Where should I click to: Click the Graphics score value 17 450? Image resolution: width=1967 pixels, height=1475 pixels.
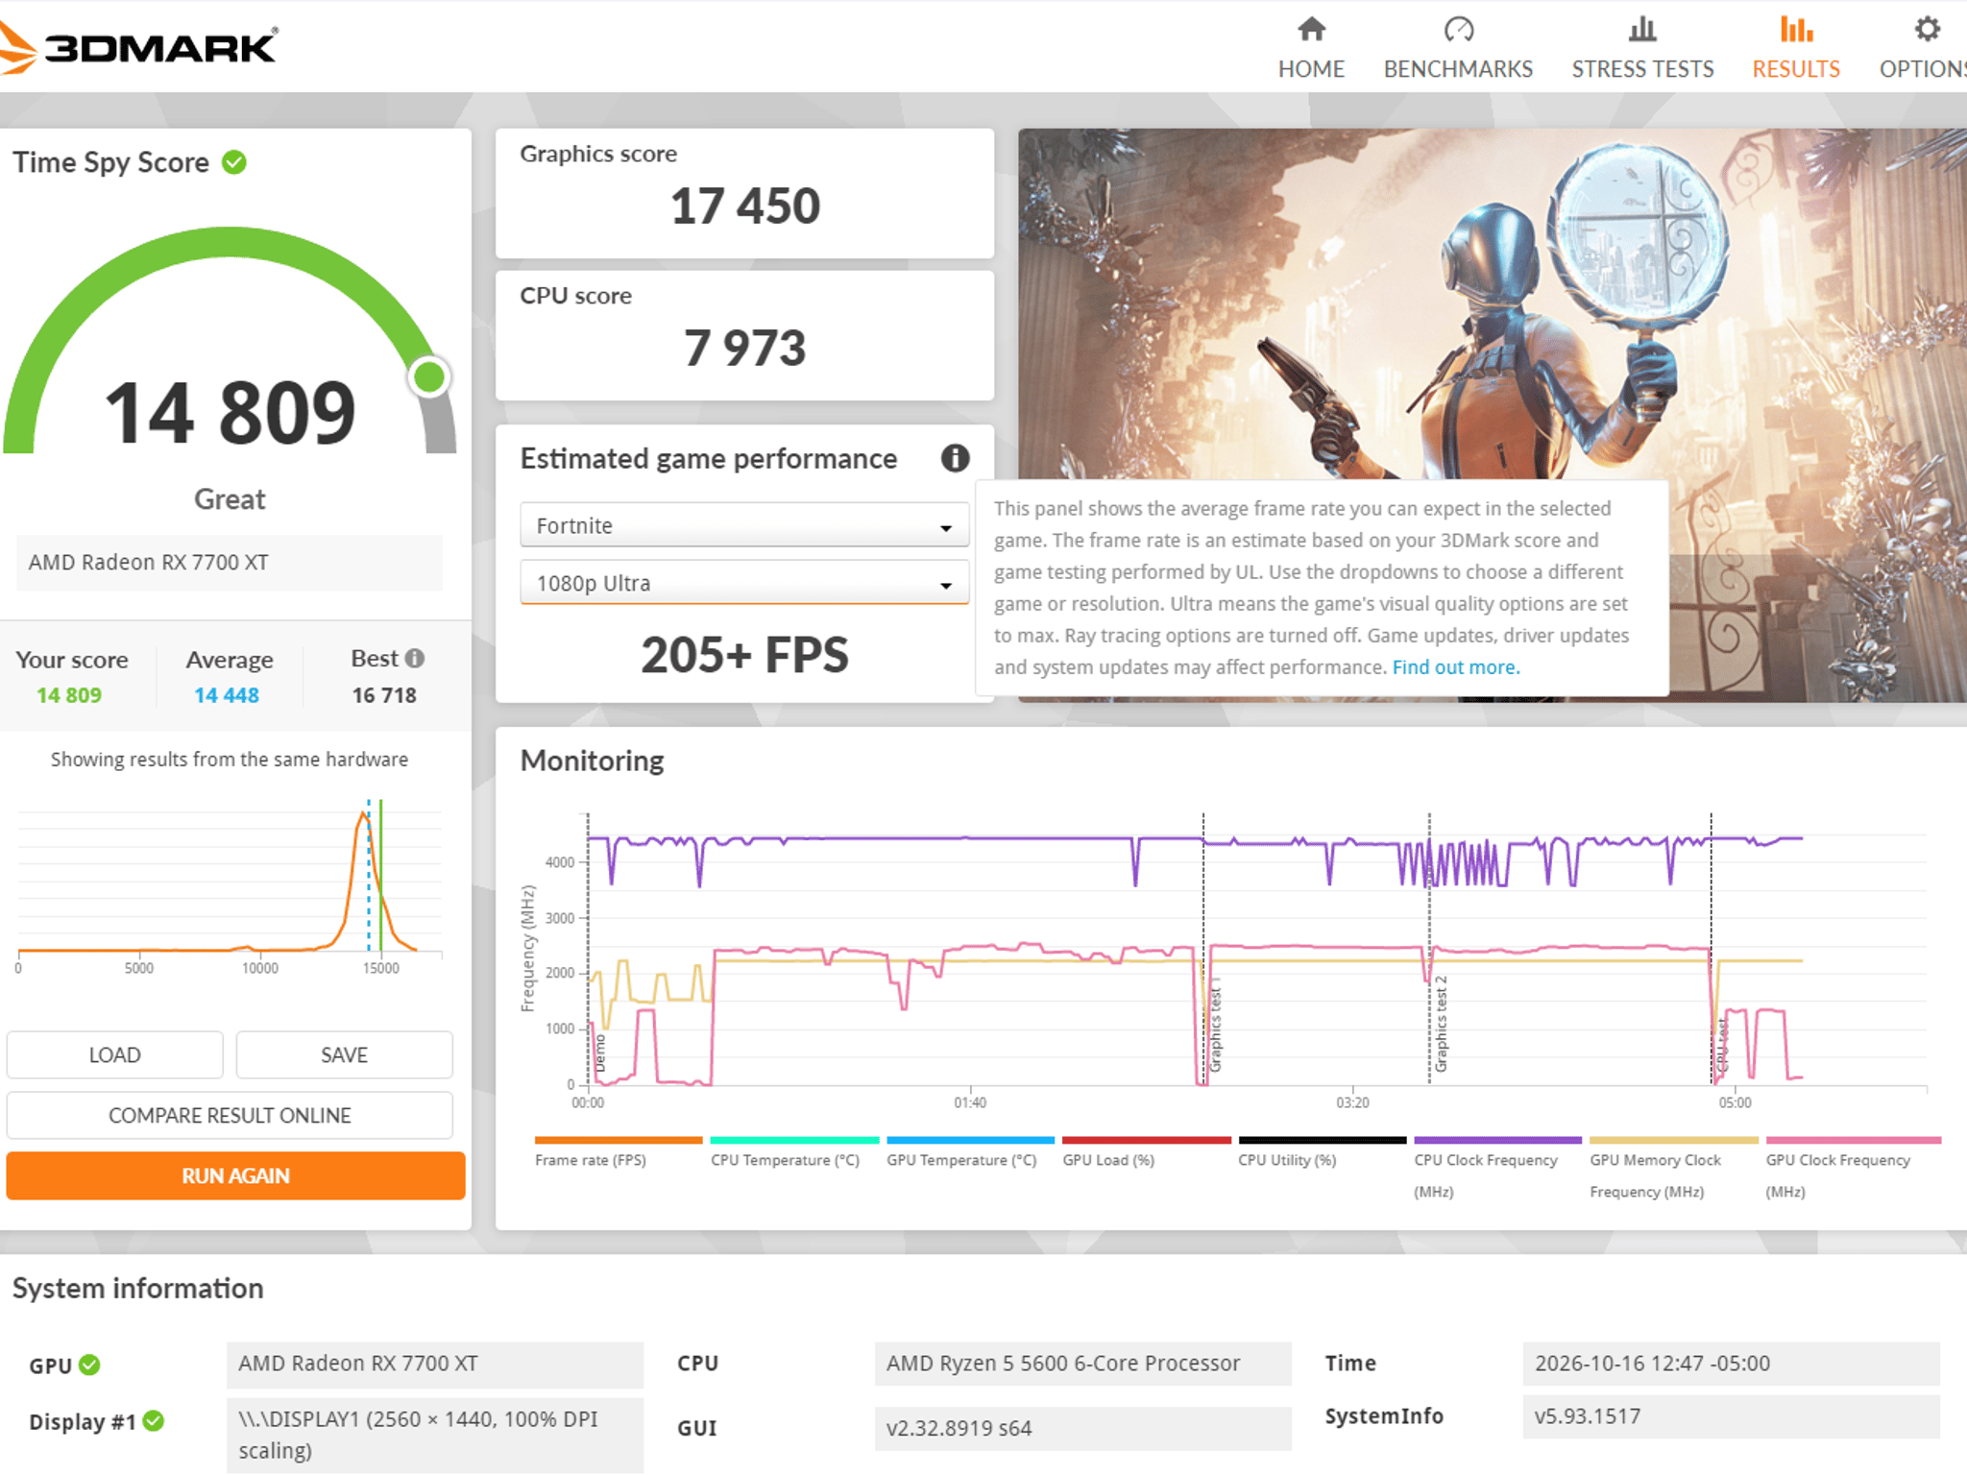point(745,206)
